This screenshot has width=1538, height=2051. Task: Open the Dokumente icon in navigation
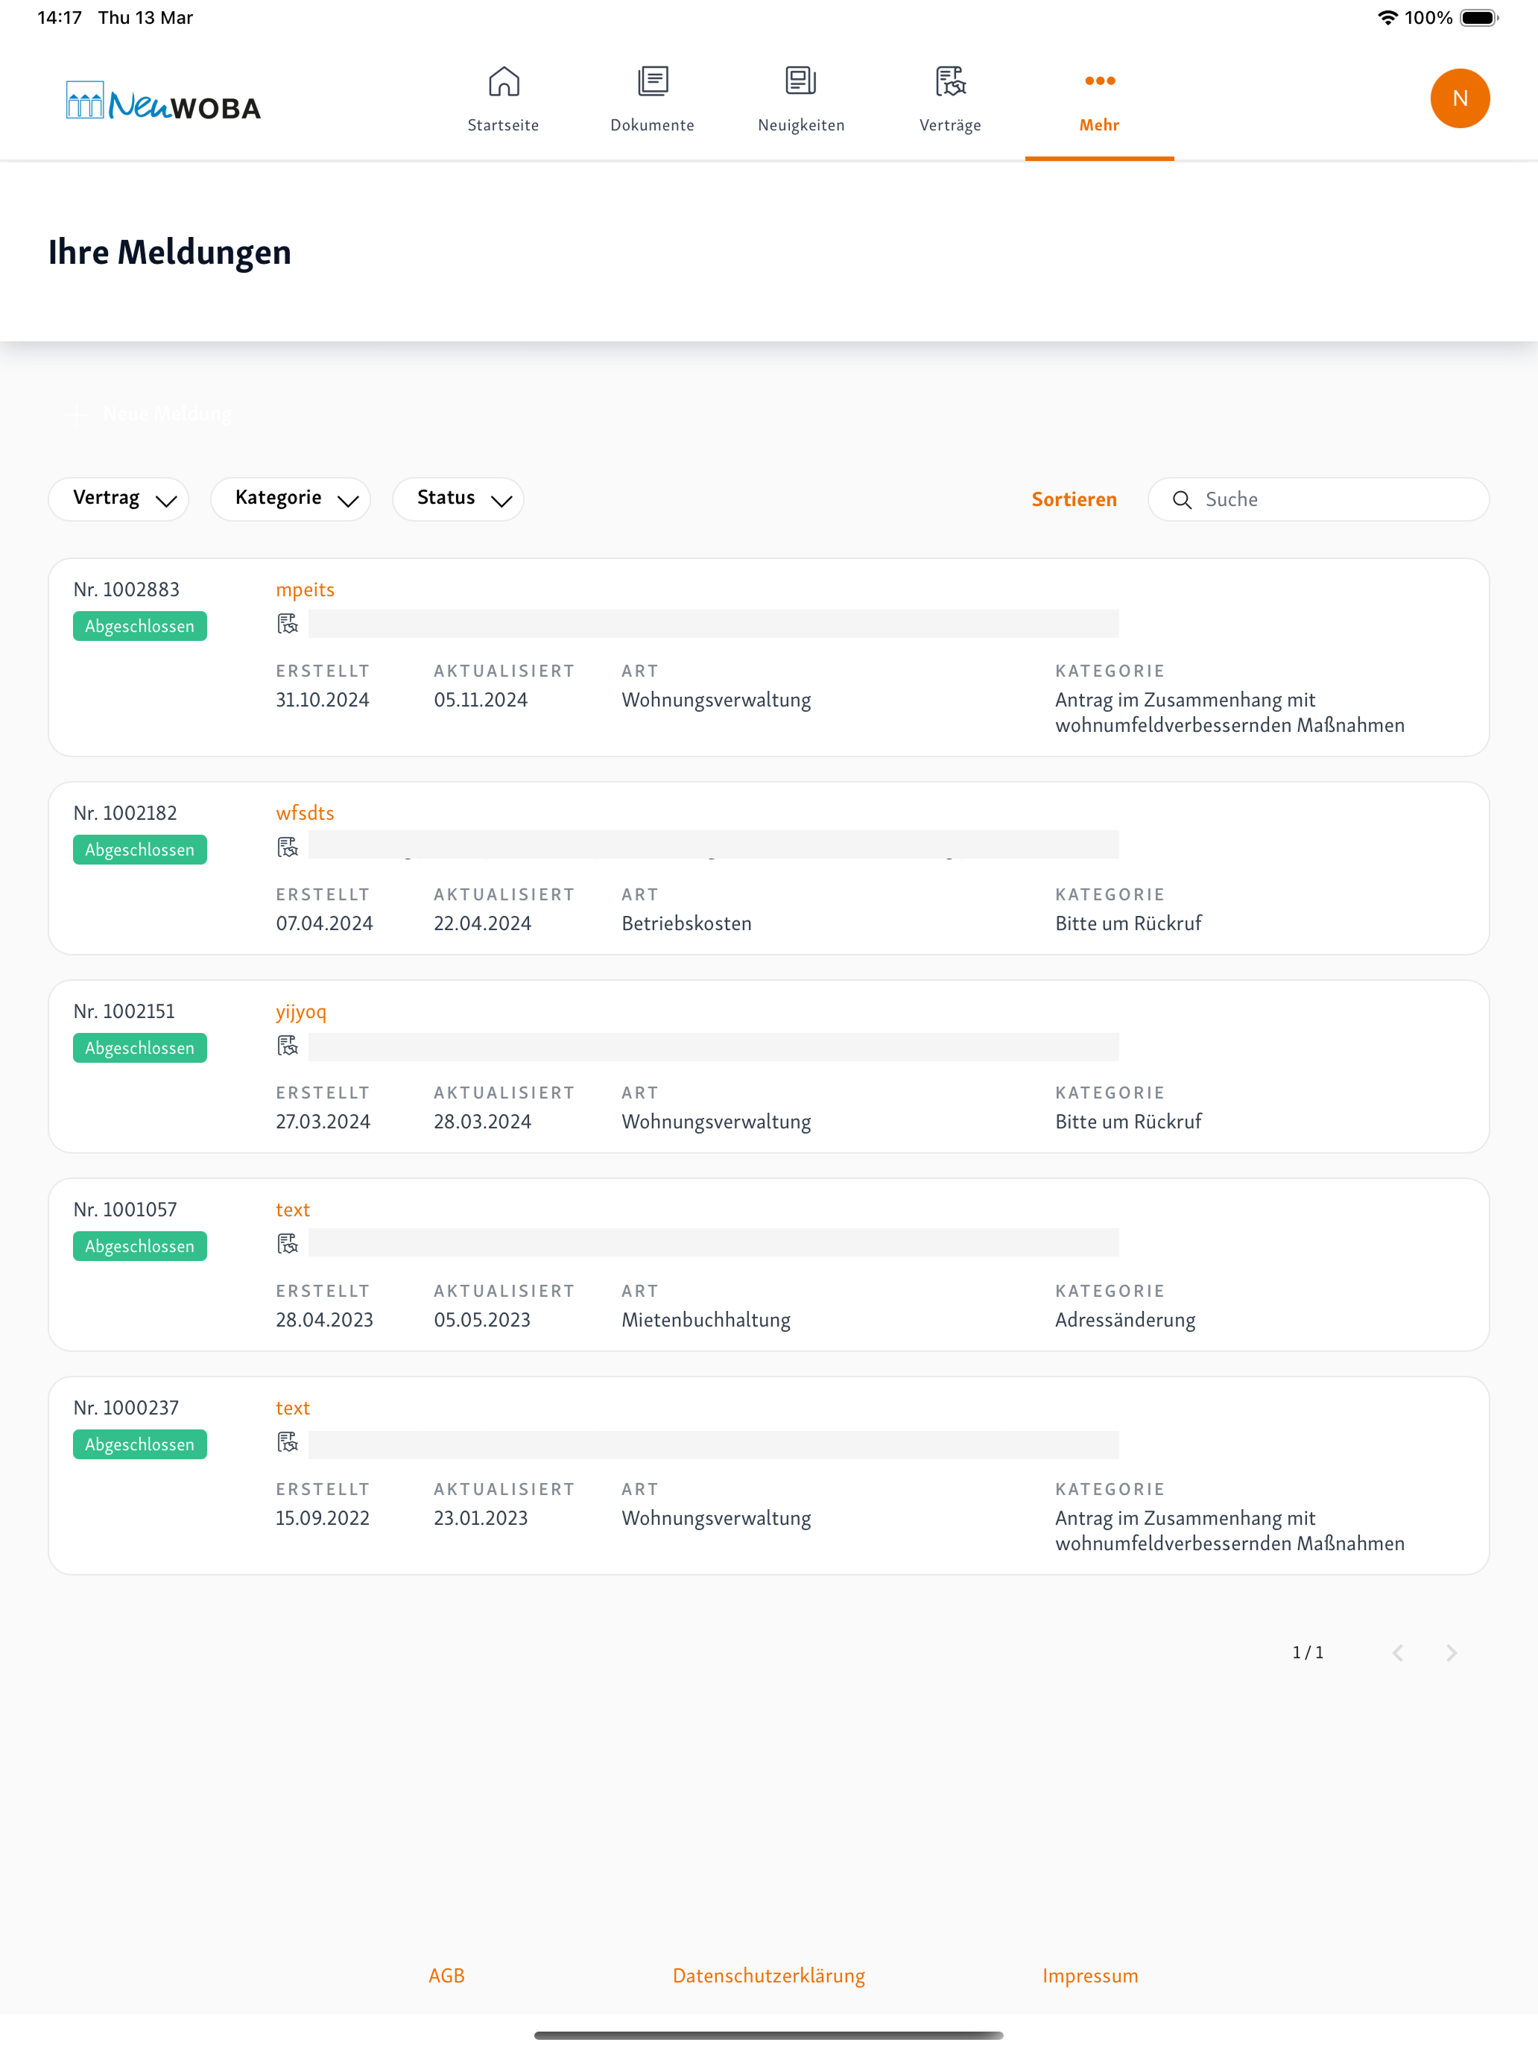[x=653, y=81]
